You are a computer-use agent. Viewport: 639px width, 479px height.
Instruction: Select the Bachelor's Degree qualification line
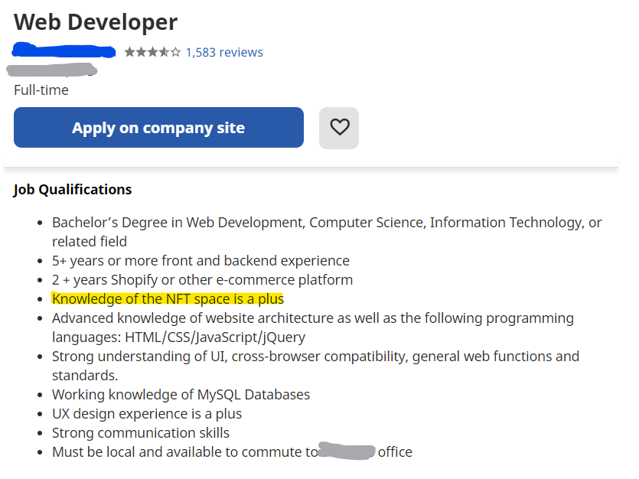tap(327, 232)
